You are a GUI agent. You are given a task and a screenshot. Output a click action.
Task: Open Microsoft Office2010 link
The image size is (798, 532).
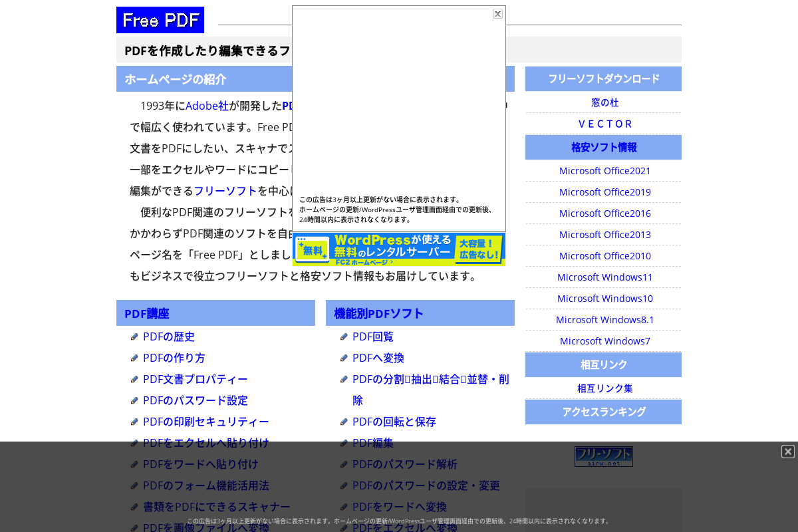604,256
